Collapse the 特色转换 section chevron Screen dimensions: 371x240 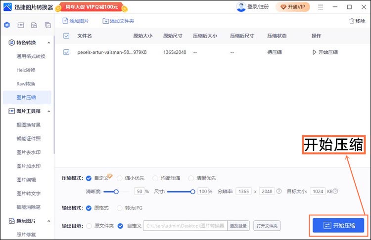click(49, 43)
